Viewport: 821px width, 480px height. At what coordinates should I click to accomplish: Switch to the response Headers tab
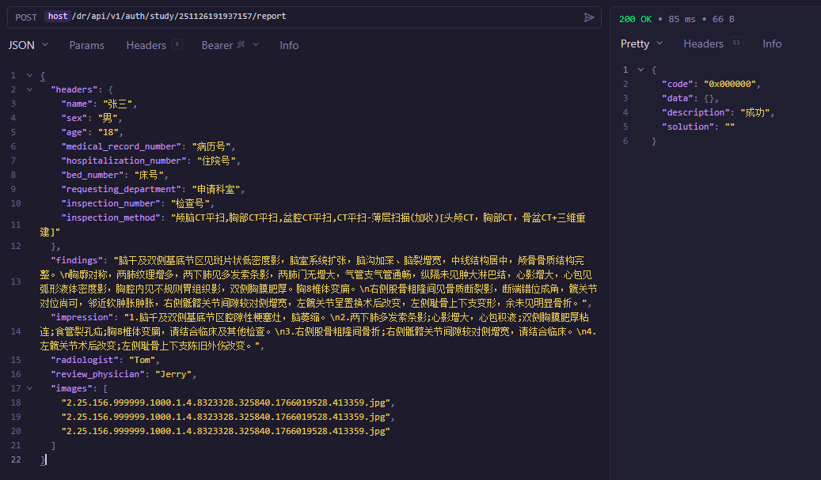point(704,43)
